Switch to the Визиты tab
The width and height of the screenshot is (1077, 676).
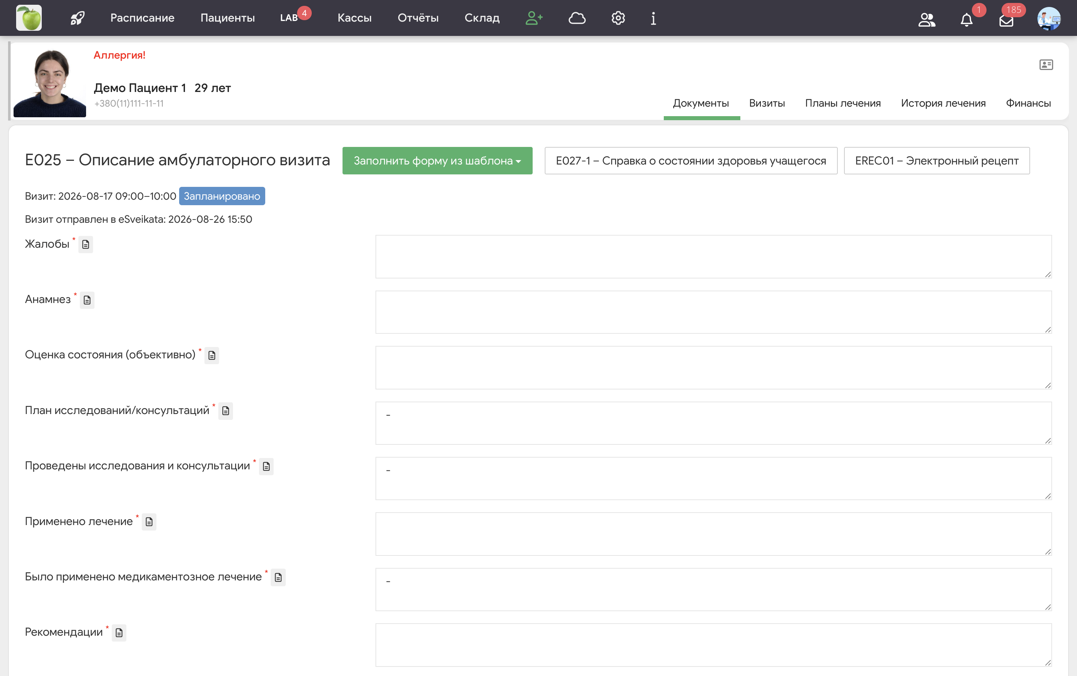[767, 103]
